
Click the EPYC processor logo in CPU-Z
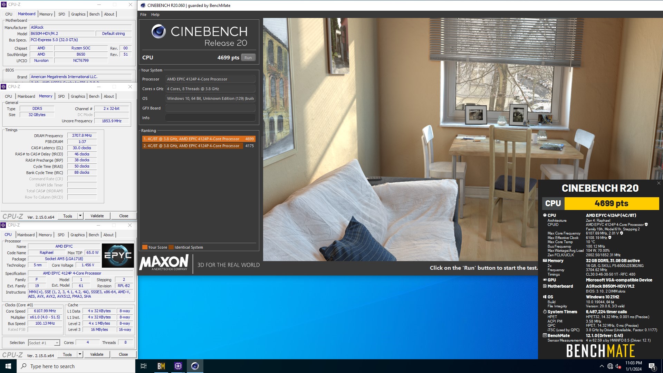click(118, 256)
